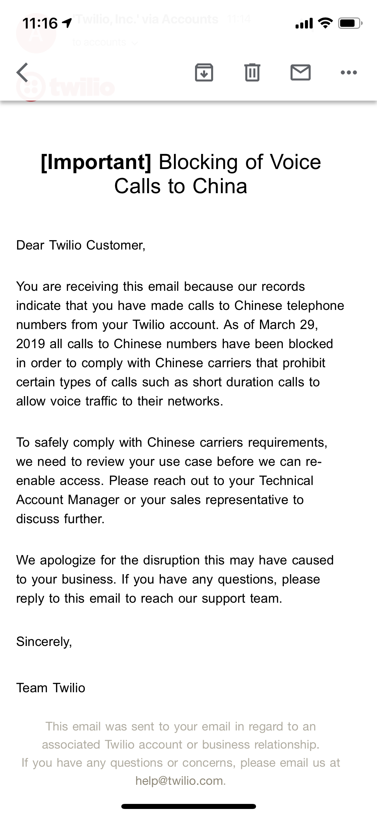Tap the home indicator bar
Screen dimensions: 377x817
click(188, 806)
